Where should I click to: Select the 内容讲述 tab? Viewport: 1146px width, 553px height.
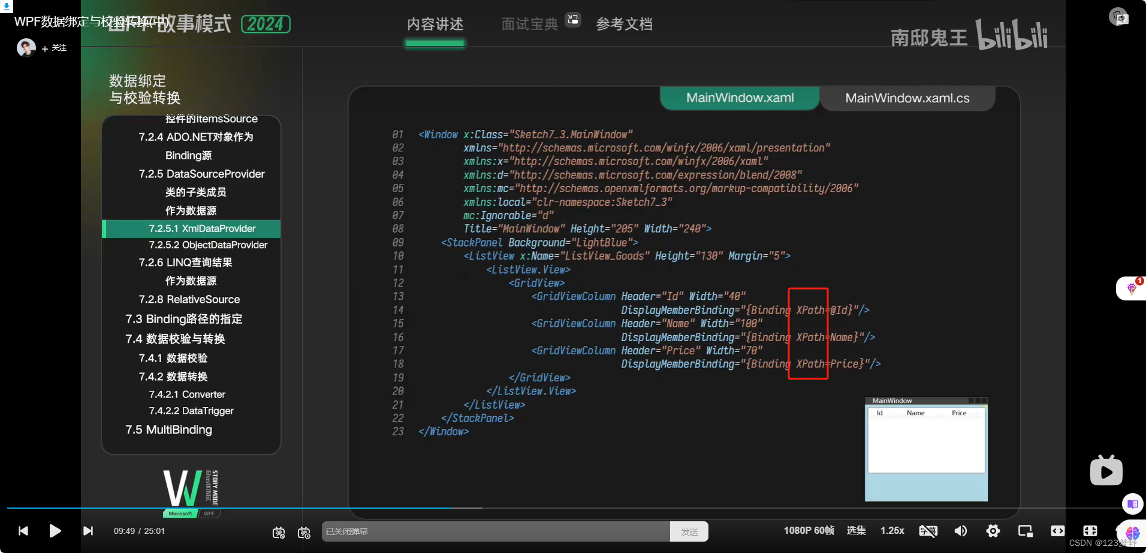tap(435, 25)
